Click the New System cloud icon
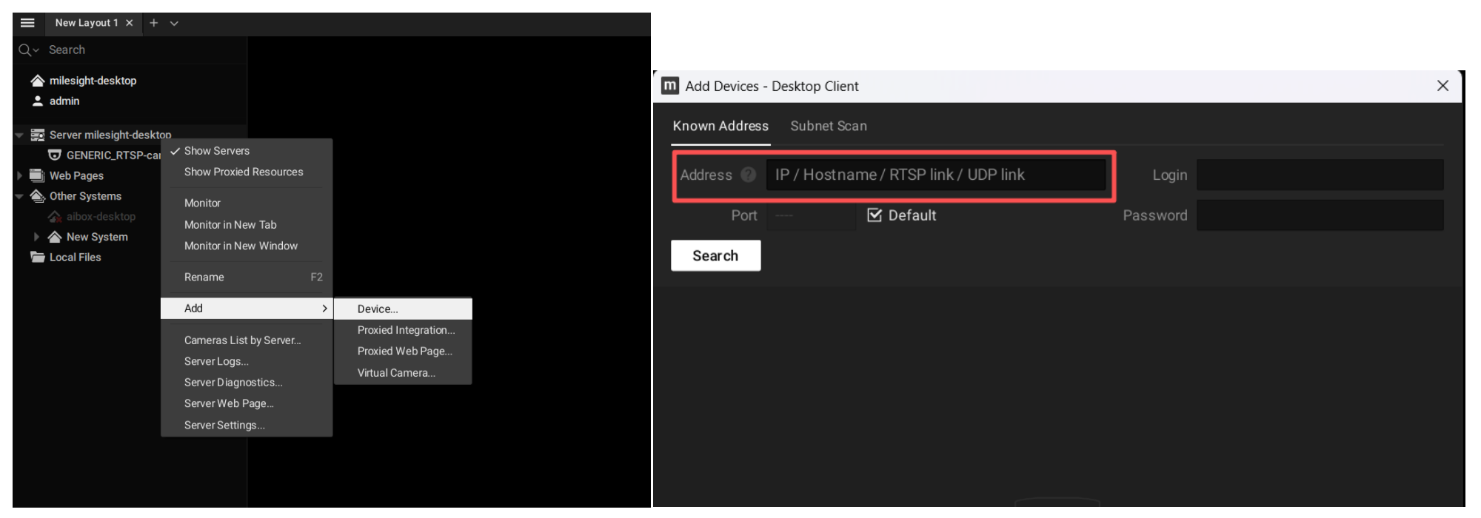1481x518 pixels. pos(55,237)
